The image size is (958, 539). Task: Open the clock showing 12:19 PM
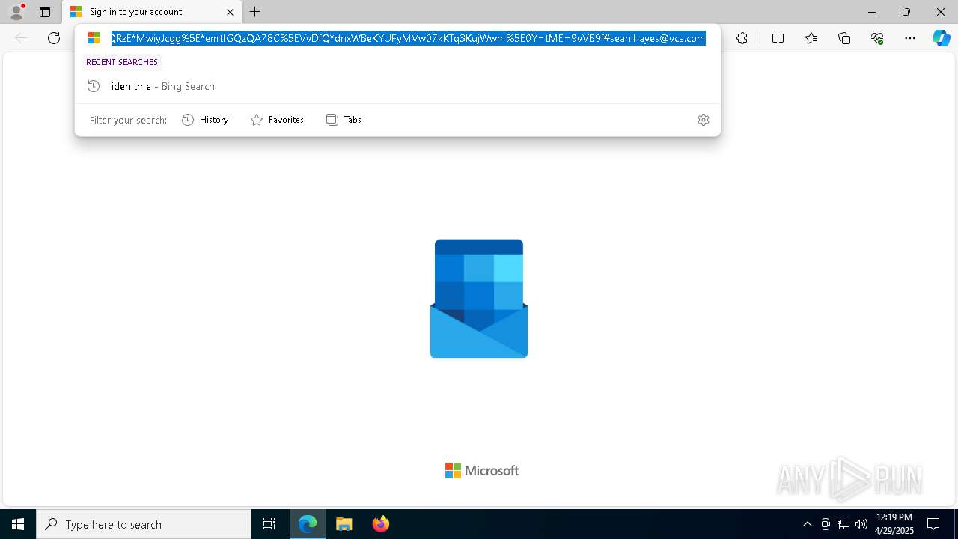[894, 524]
